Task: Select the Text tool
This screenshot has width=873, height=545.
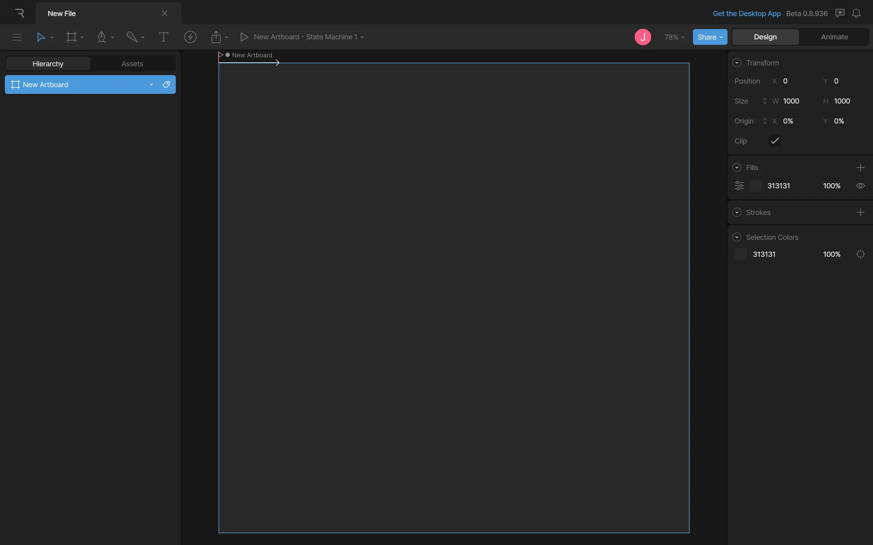Action: tap(163, 37)
